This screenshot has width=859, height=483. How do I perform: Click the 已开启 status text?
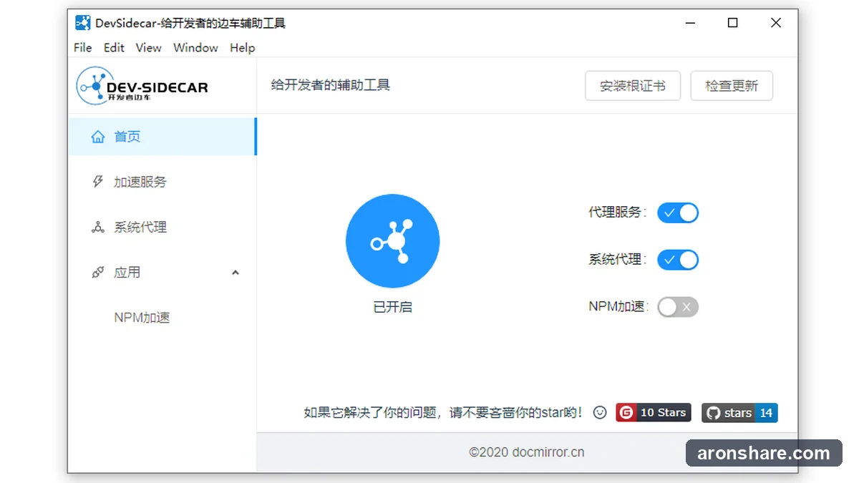[x=393, y=308]
